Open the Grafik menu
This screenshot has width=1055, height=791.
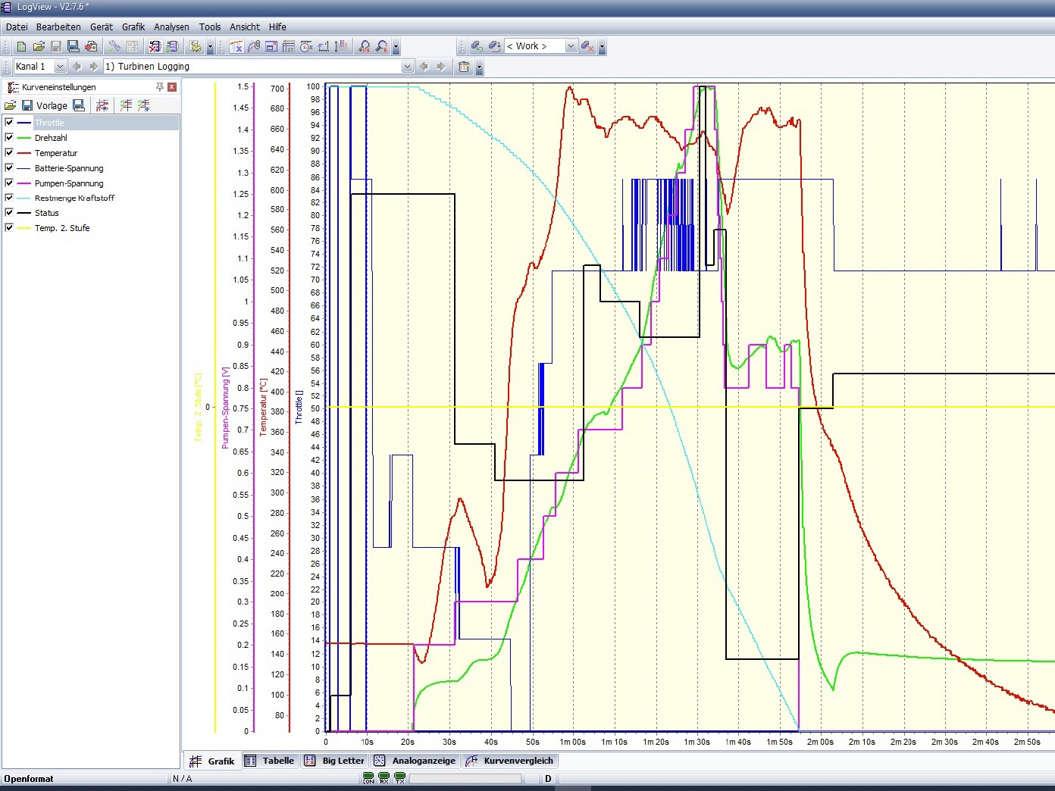(133, 27)
